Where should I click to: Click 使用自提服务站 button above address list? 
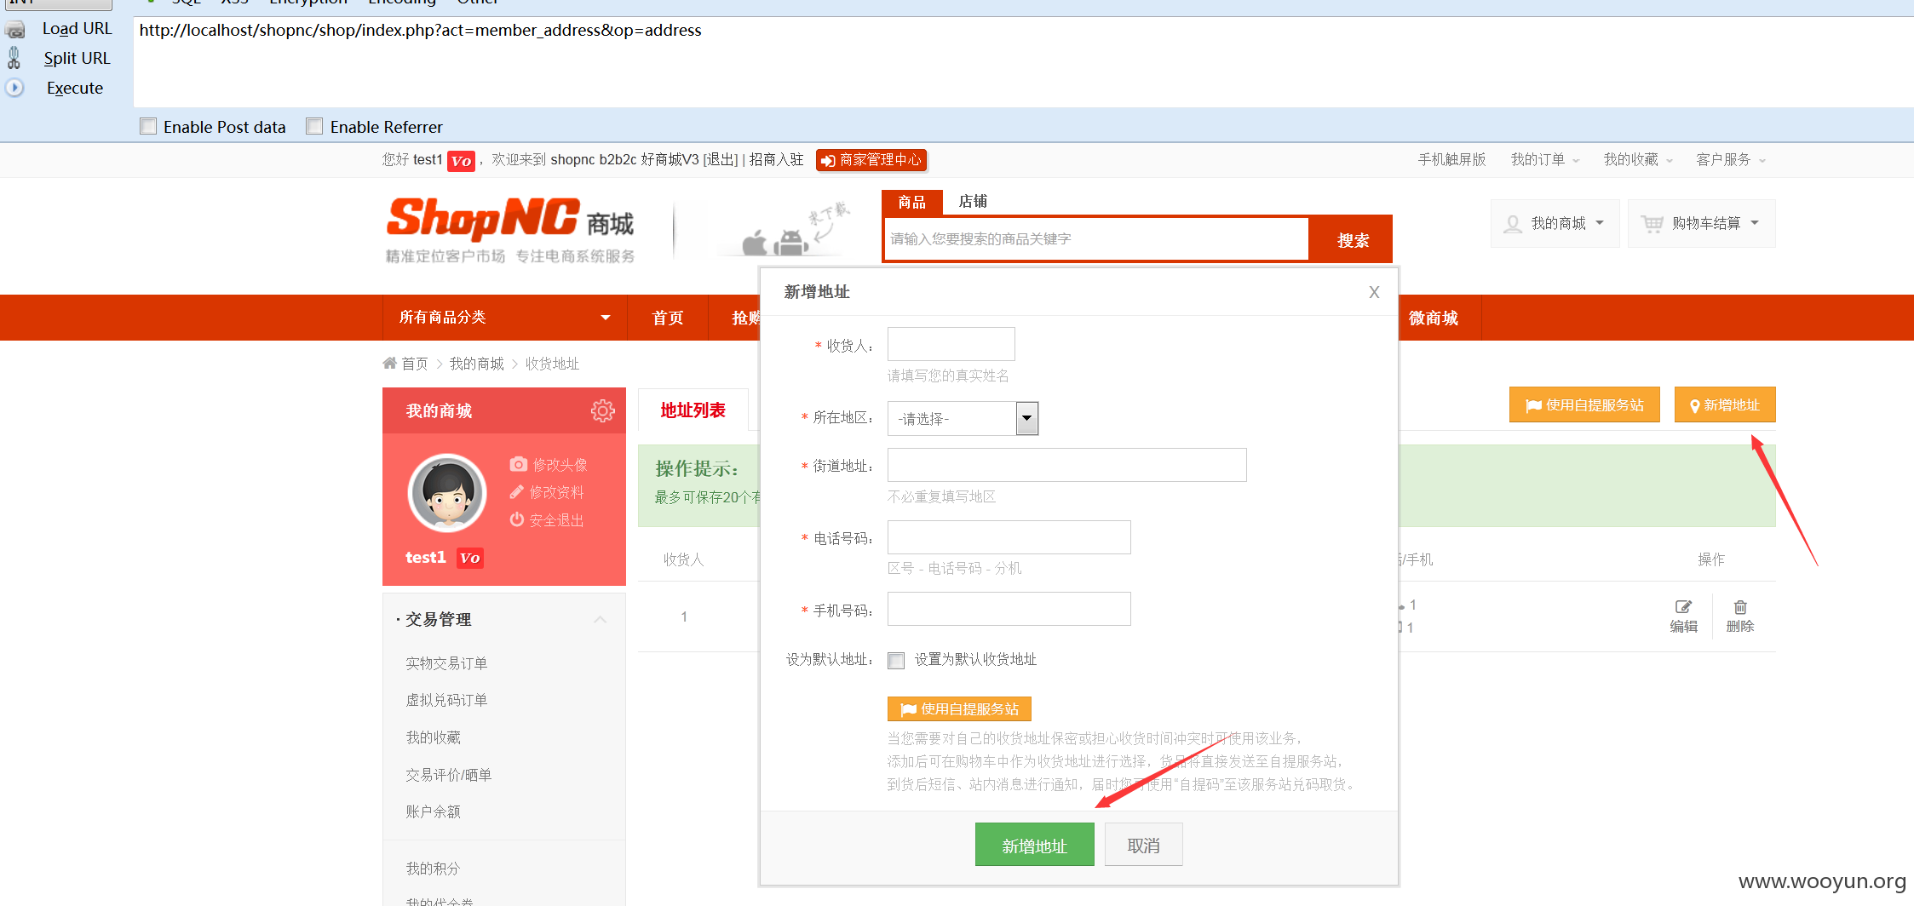pyautogui.click(x=1584, y=404)
